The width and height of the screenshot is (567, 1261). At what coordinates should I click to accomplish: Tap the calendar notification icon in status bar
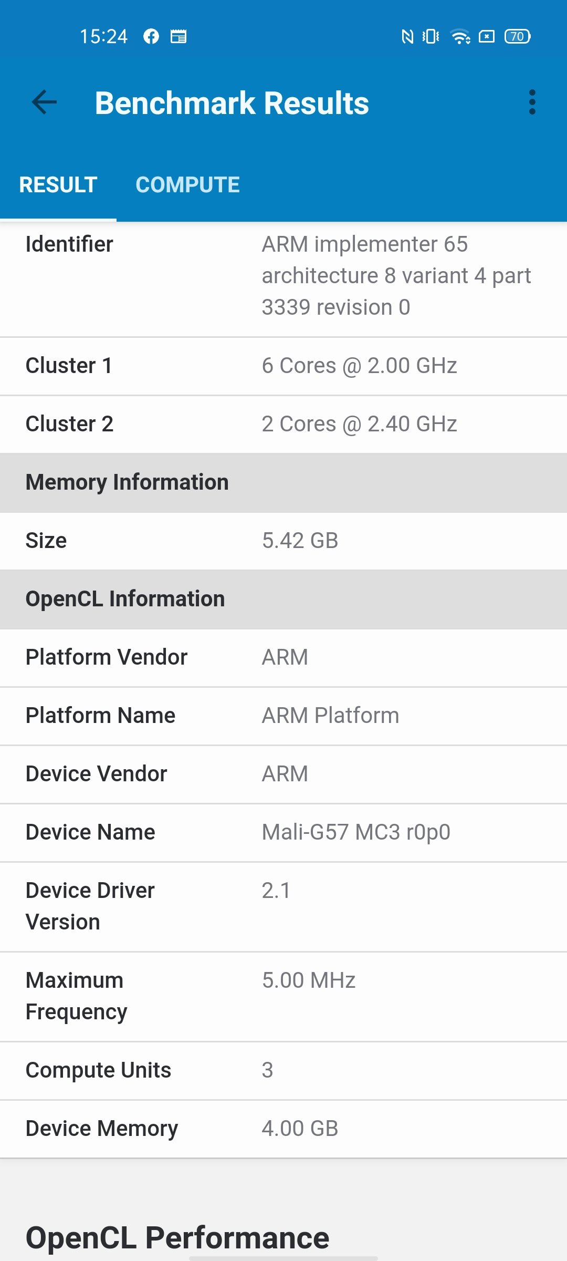[x=178, y=36]
